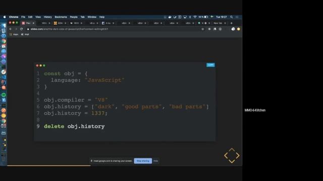
Task: Open the People menu
Action: [74, 17]
